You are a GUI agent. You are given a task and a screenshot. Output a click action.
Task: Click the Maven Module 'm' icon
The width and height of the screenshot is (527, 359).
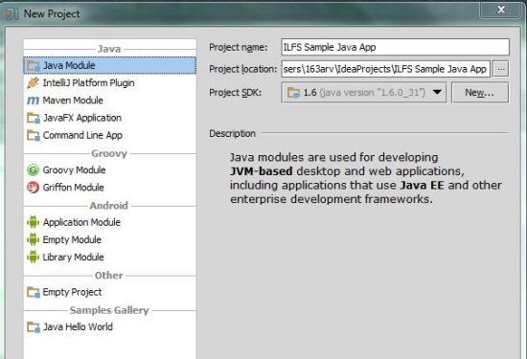(33, 101)
